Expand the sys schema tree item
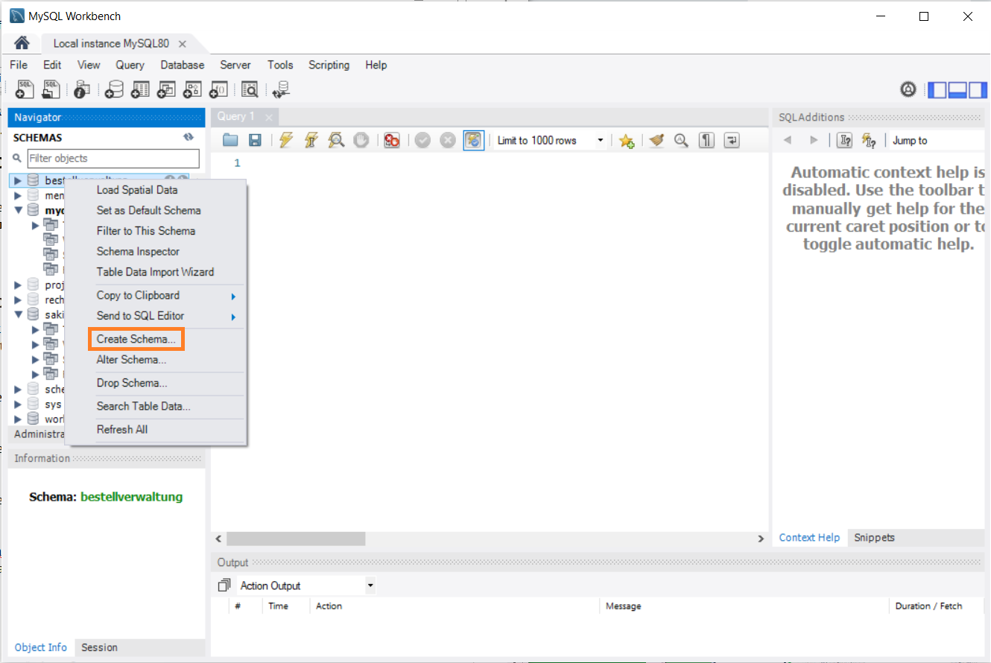Viewport: 991px width, 663px height. [17, 404]
